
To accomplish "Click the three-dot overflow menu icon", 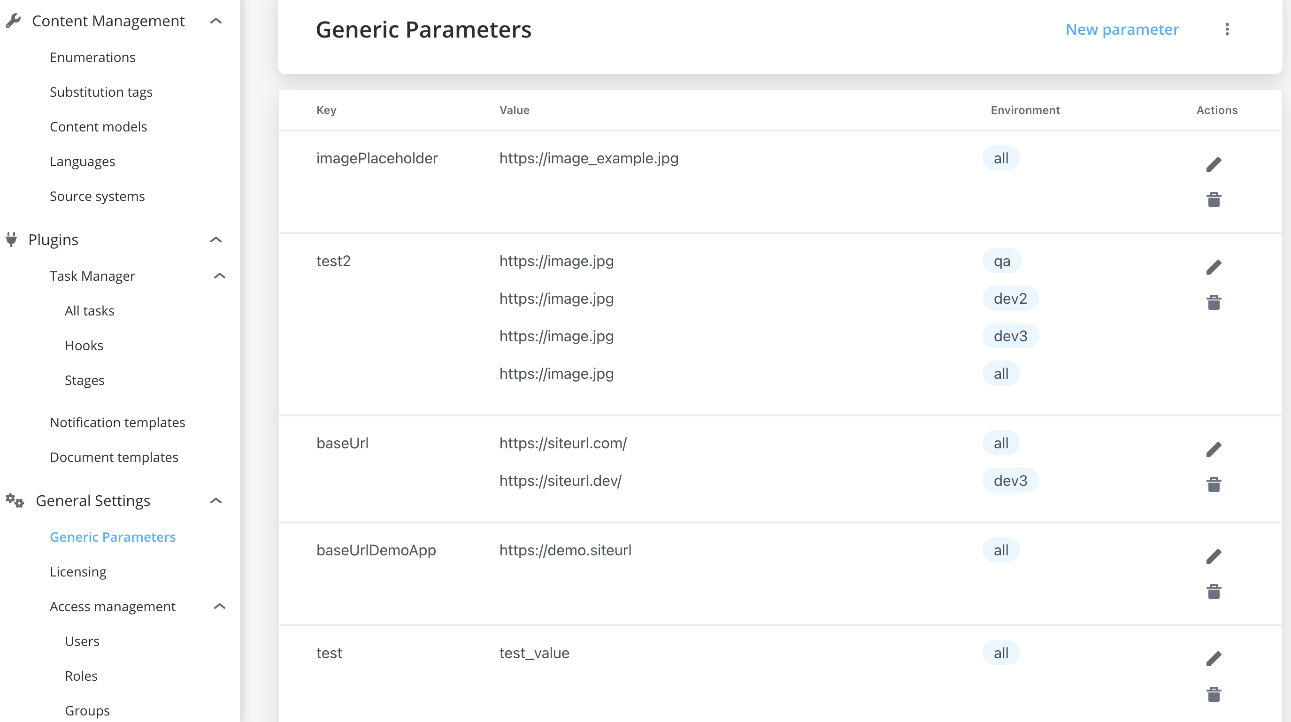I will 1227,29.
